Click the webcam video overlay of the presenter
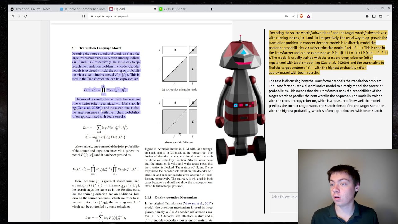The height and width of the screenshot is (224, 398). tap(348, 187)
